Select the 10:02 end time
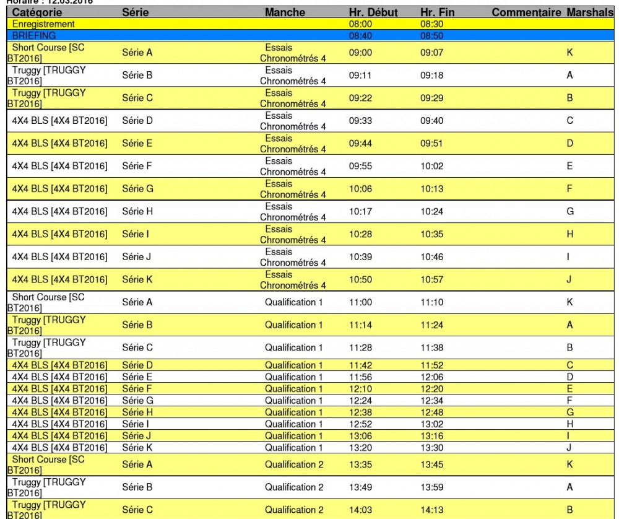 click(x=432, y=166)
